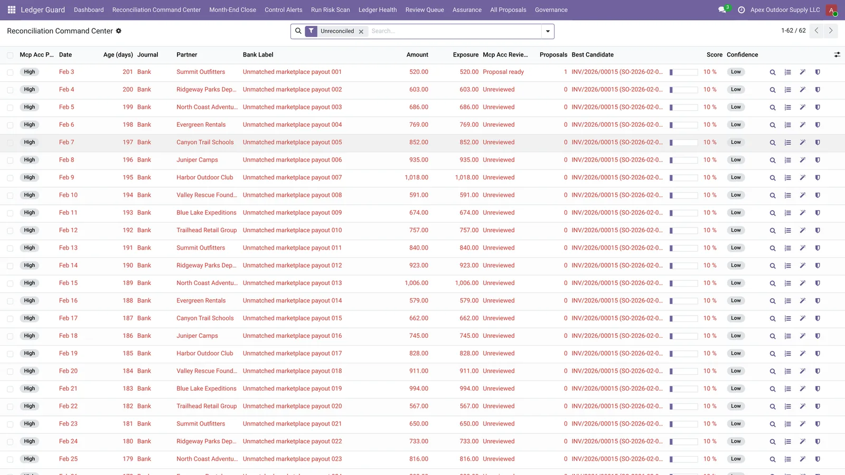
Task: Open the user avatar menu
Action: [832, 10]
